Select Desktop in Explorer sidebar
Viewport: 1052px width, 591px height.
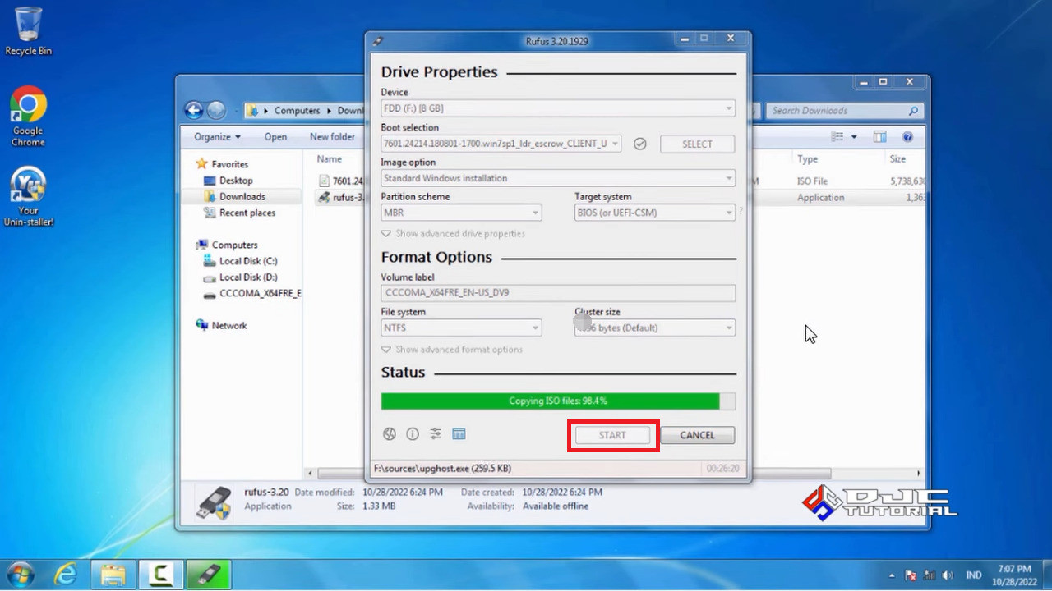tap(228, 181)
